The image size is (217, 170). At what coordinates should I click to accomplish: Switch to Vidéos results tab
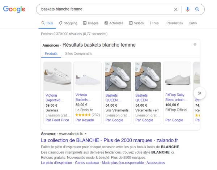coord(136,23)
